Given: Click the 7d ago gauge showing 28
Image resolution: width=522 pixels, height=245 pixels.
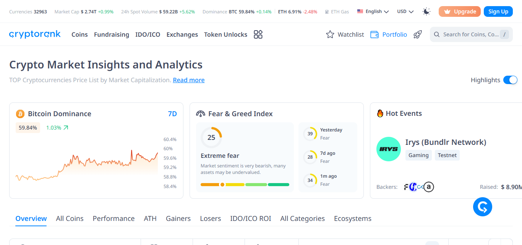Looking at the screenshot, I should pos(310,157).
